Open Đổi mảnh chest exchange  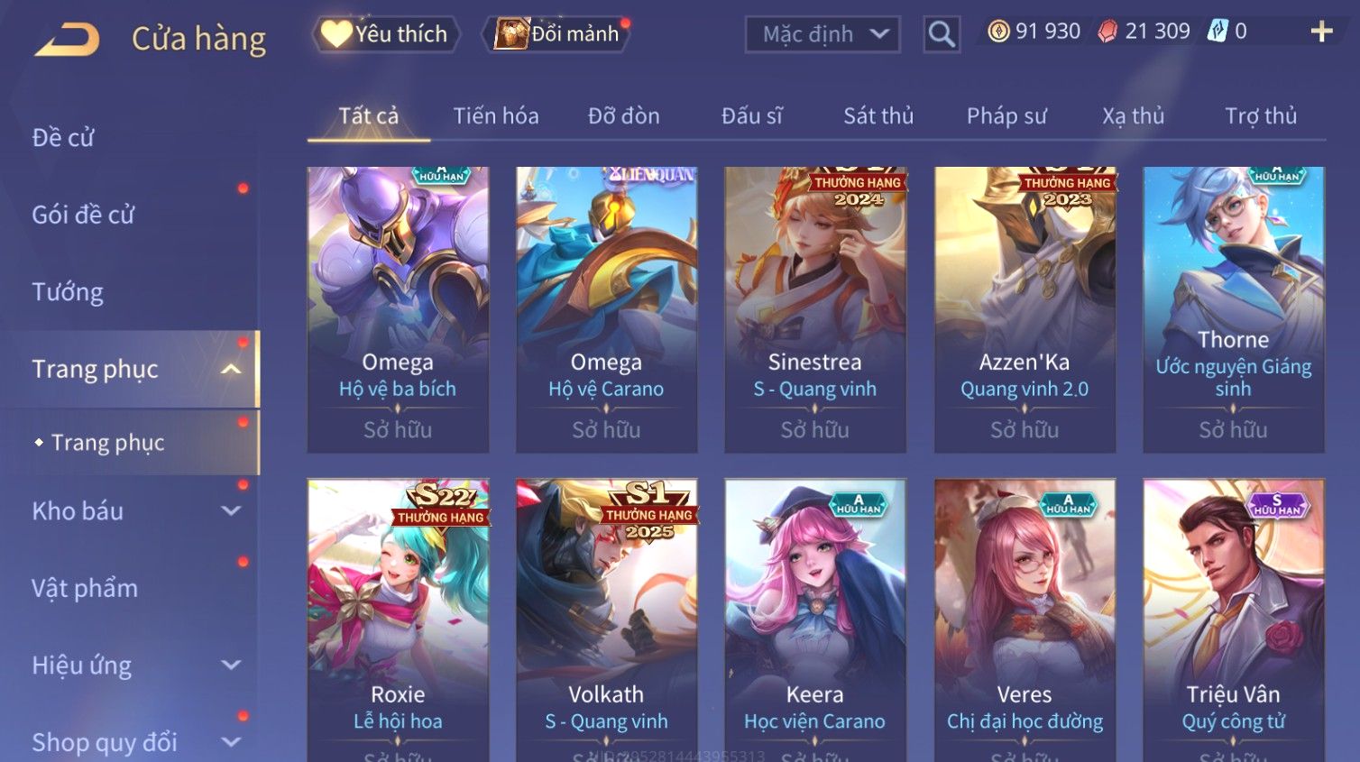[558, 34]
